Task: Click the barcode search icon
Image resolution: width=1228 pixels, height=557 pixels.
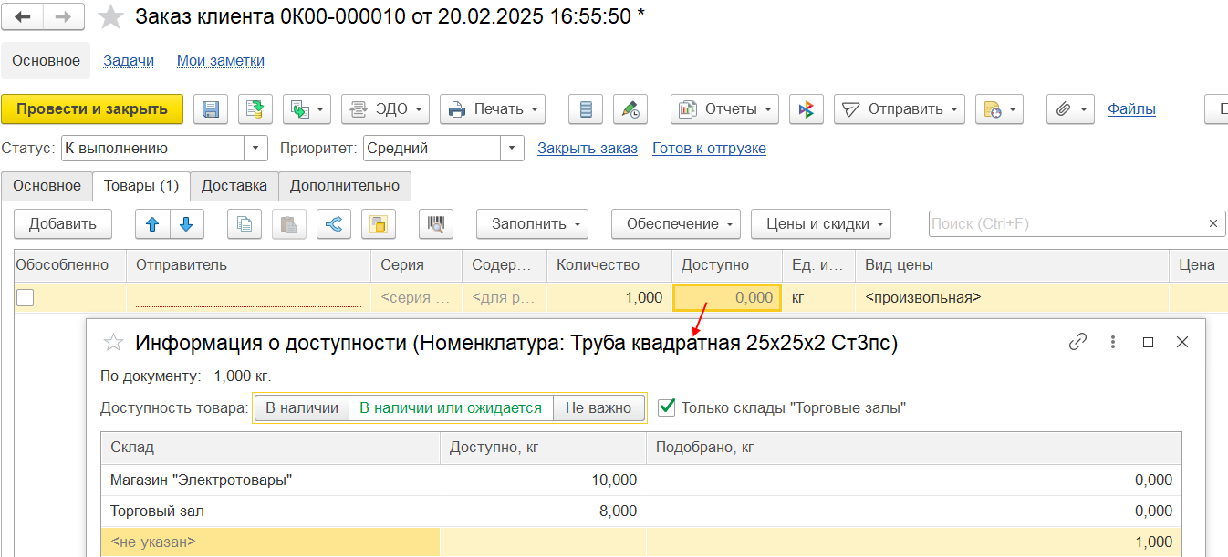Action: click(436, 224)
